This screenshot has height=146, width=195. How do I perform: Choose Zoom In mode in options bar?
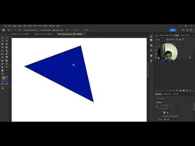[x=16, y=30]
